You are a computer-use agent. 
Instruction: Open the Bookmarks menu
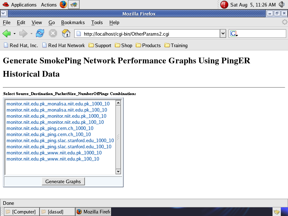[x=72, y=22]
